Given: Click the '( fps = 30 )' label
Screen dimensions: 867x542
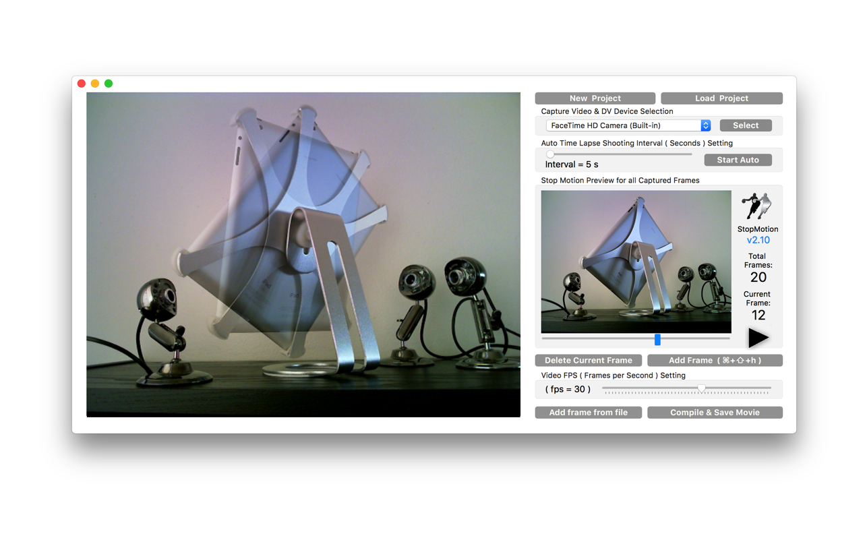Looking at the screenshot, I should coord(568,389).
